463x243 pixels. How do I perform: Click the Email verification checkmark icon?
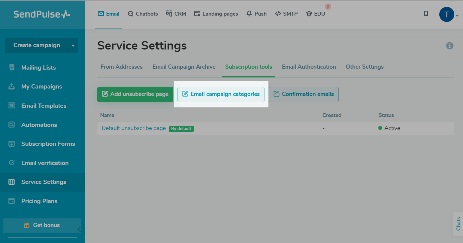(x=12, y=163)
